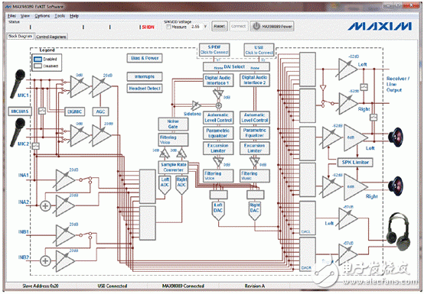Image resolution: width=424 pixels, height=294 pixels.
Task: Click the INA2 summing plus circle
Action: (x=45, y=206)
